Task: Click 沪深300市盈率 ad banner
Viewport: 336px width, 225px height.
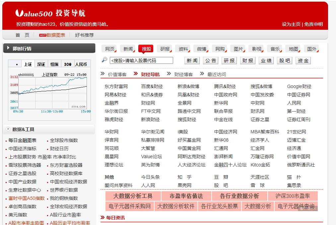Action: [293, 196]
